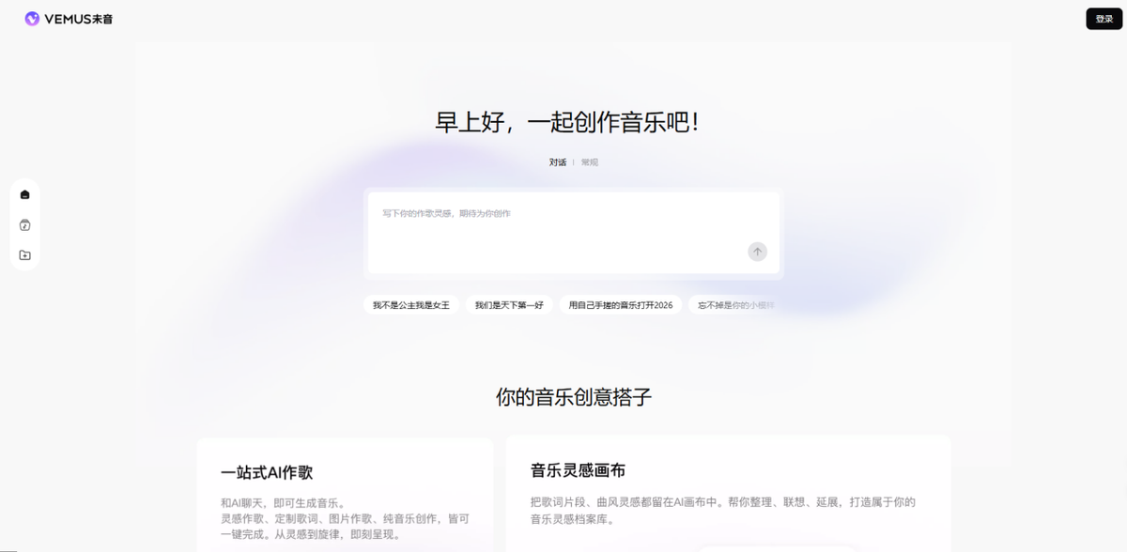
Task: Click the 早上好，一起创作音乐吧 greeting heading
Action: pos(567,123)
